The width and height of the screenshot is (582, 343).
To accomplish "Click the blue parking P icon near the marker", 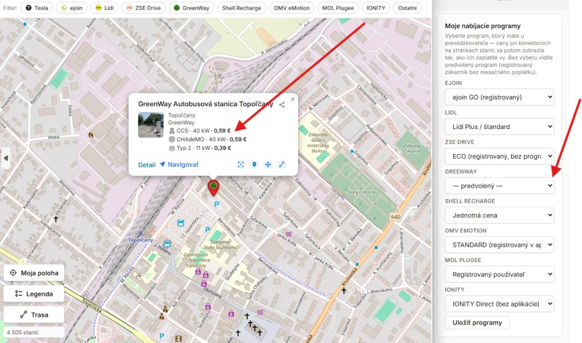I will pos(217,204).
